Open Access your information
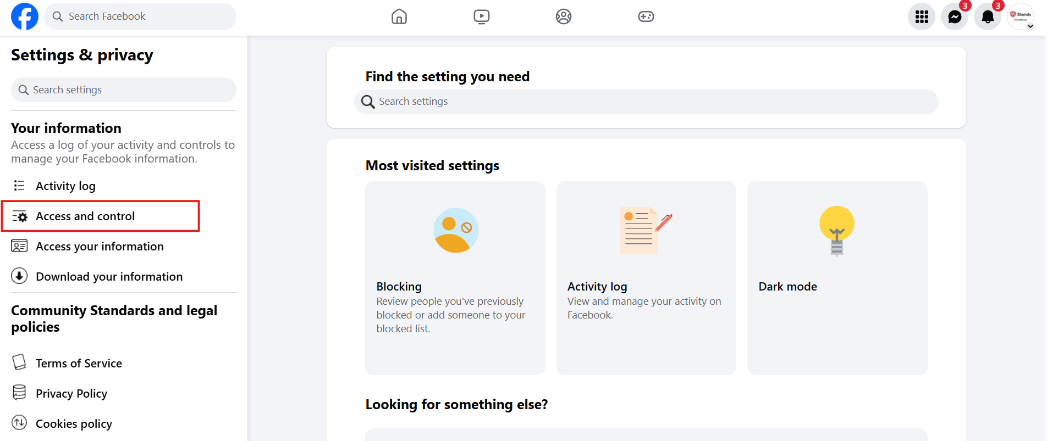This screenshot has height=441, width=1047. (100, 247)
